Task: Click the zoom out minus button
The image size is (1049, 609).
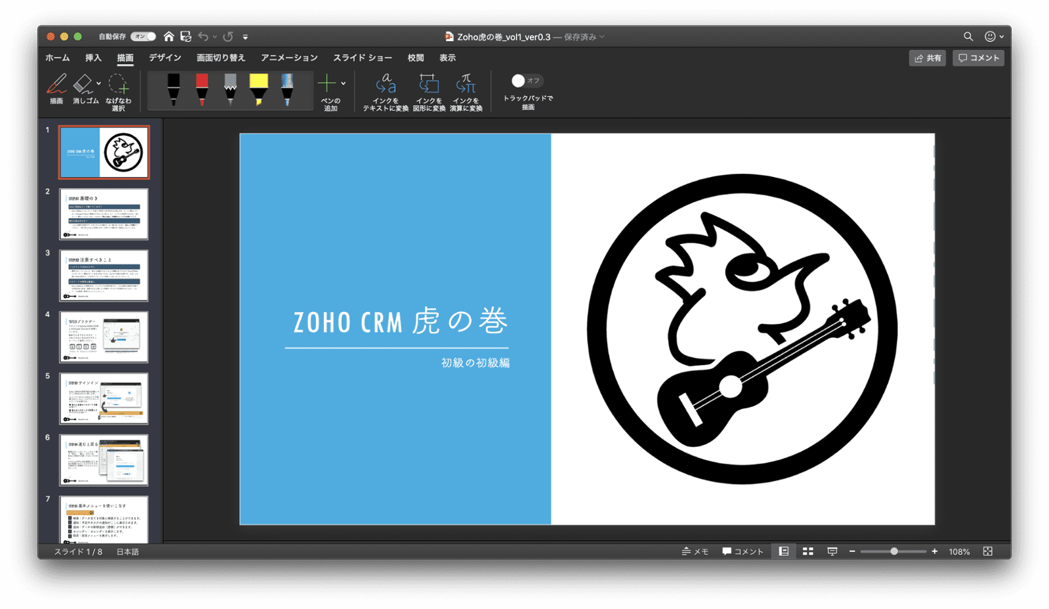Action: [852, 551]
